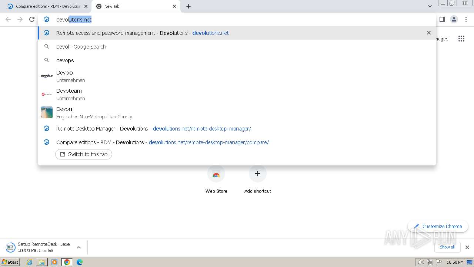Screen dimensions: 474x267
Task: Click the Action Center flag tray icon
Action: click(439, 262)
